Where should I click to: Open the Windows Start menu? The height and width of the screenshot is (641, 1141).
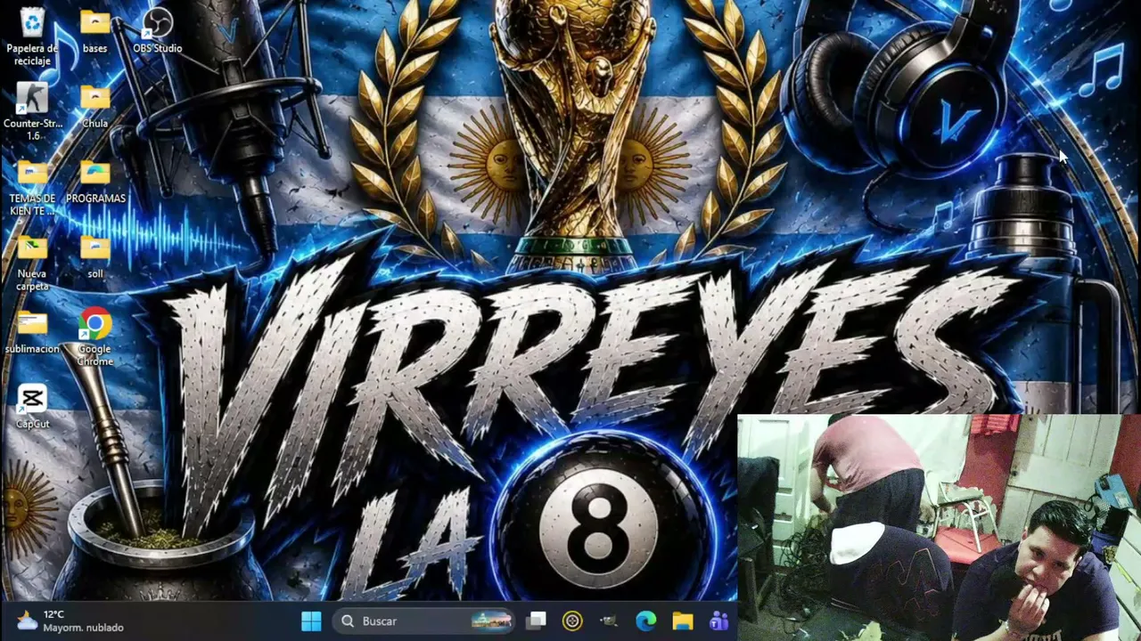(x=311, y=621)
